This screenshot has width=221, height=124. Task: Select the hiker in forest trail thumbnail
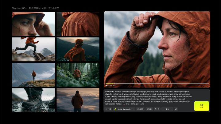point(78,75)
